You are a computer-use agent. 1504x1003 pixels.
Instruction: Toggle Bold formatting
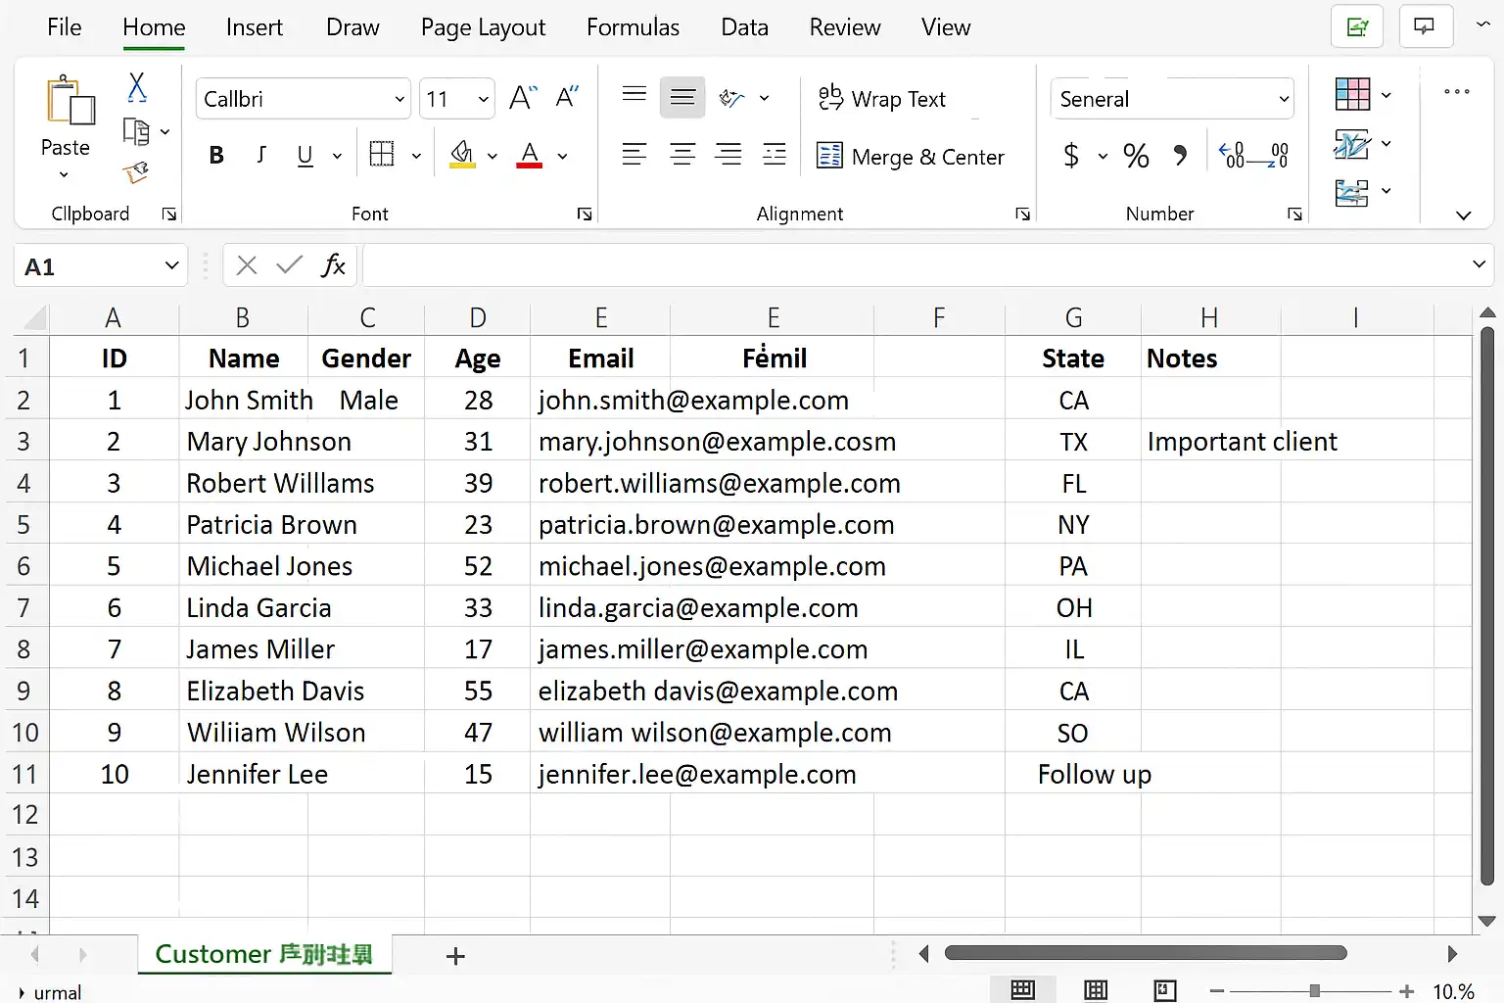(x=216, y=156)
